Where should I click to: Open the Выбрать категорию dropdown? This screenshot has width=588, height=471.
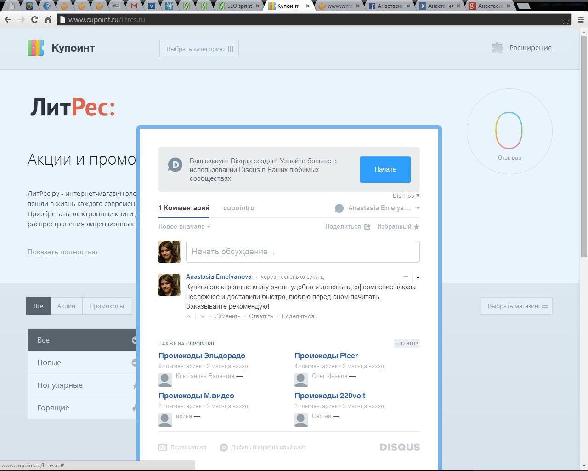[x=199, y=49]
